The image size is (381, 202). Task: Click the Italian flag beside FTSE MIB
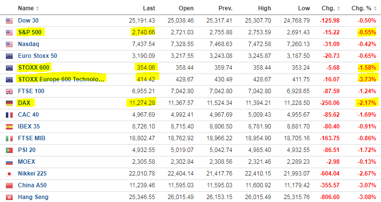9,138
